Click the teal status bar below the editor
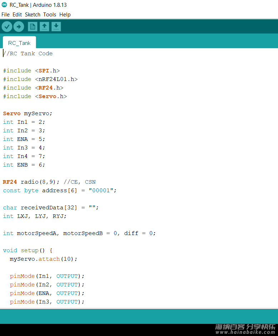 [x=139, y=316]
